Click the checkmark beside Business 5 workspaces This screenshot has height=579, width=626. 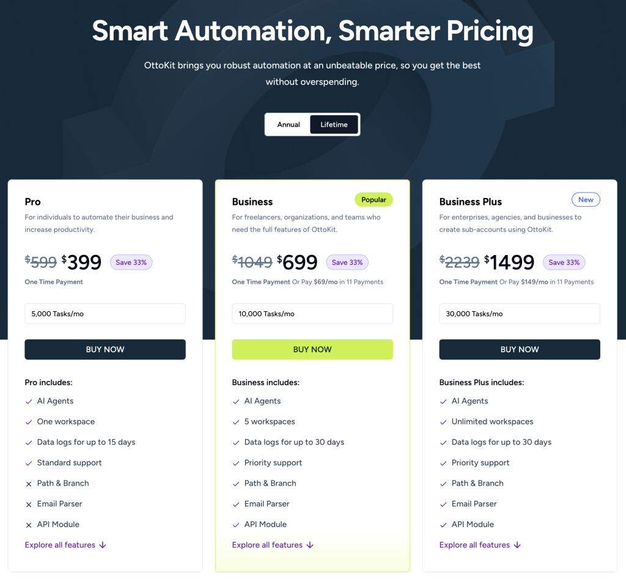[x=236, y=422]
